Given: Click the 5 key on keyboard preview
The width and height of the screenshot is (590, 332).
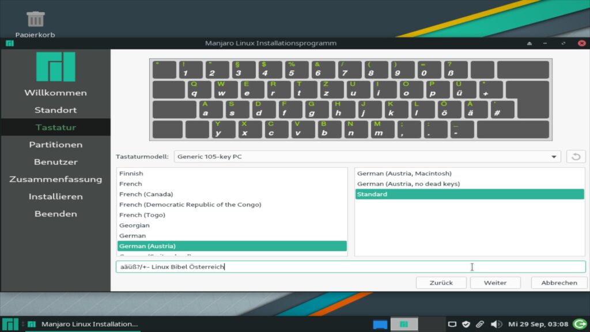Looking at the screenshot, I should [297, 70].
